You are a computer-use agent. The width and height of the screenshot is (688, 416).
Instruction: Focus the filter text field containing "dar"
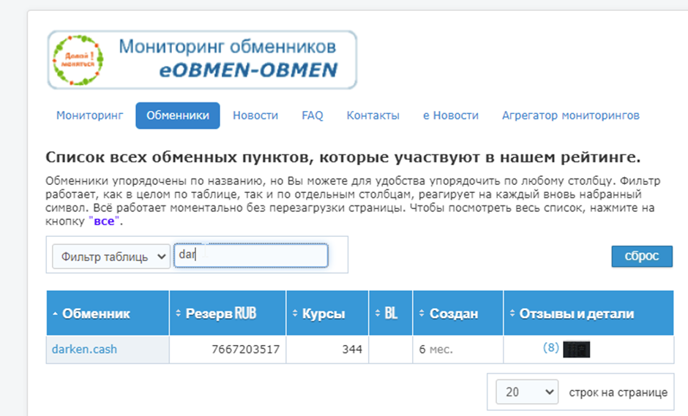[251, 255]
